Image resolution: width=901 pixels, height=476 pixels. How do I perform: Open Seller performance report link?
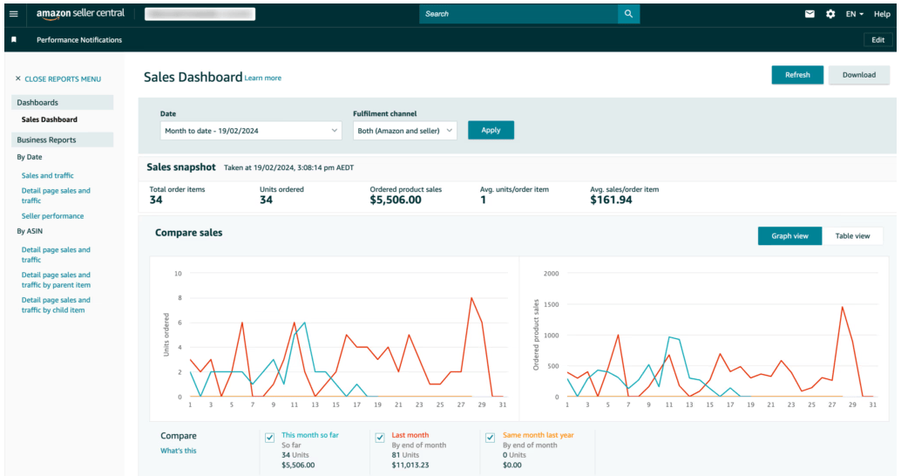pos(53,216)
